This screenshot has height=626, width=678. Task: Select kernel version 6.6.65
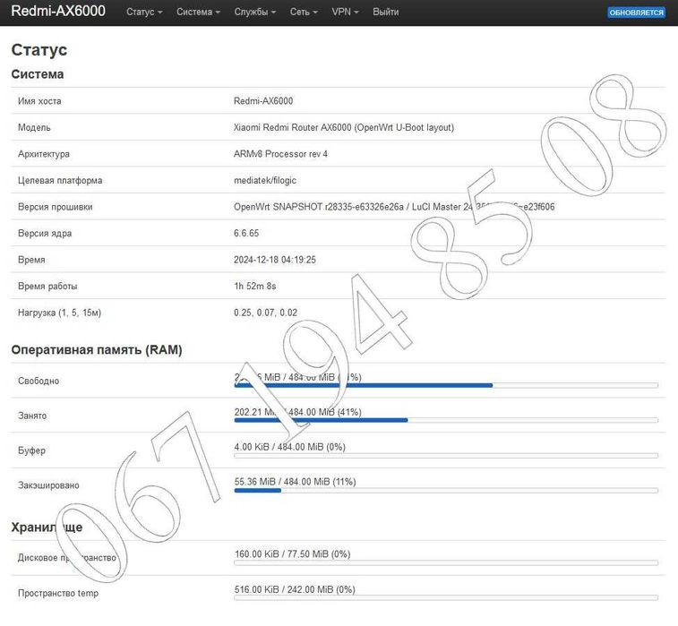click(246, 233)
